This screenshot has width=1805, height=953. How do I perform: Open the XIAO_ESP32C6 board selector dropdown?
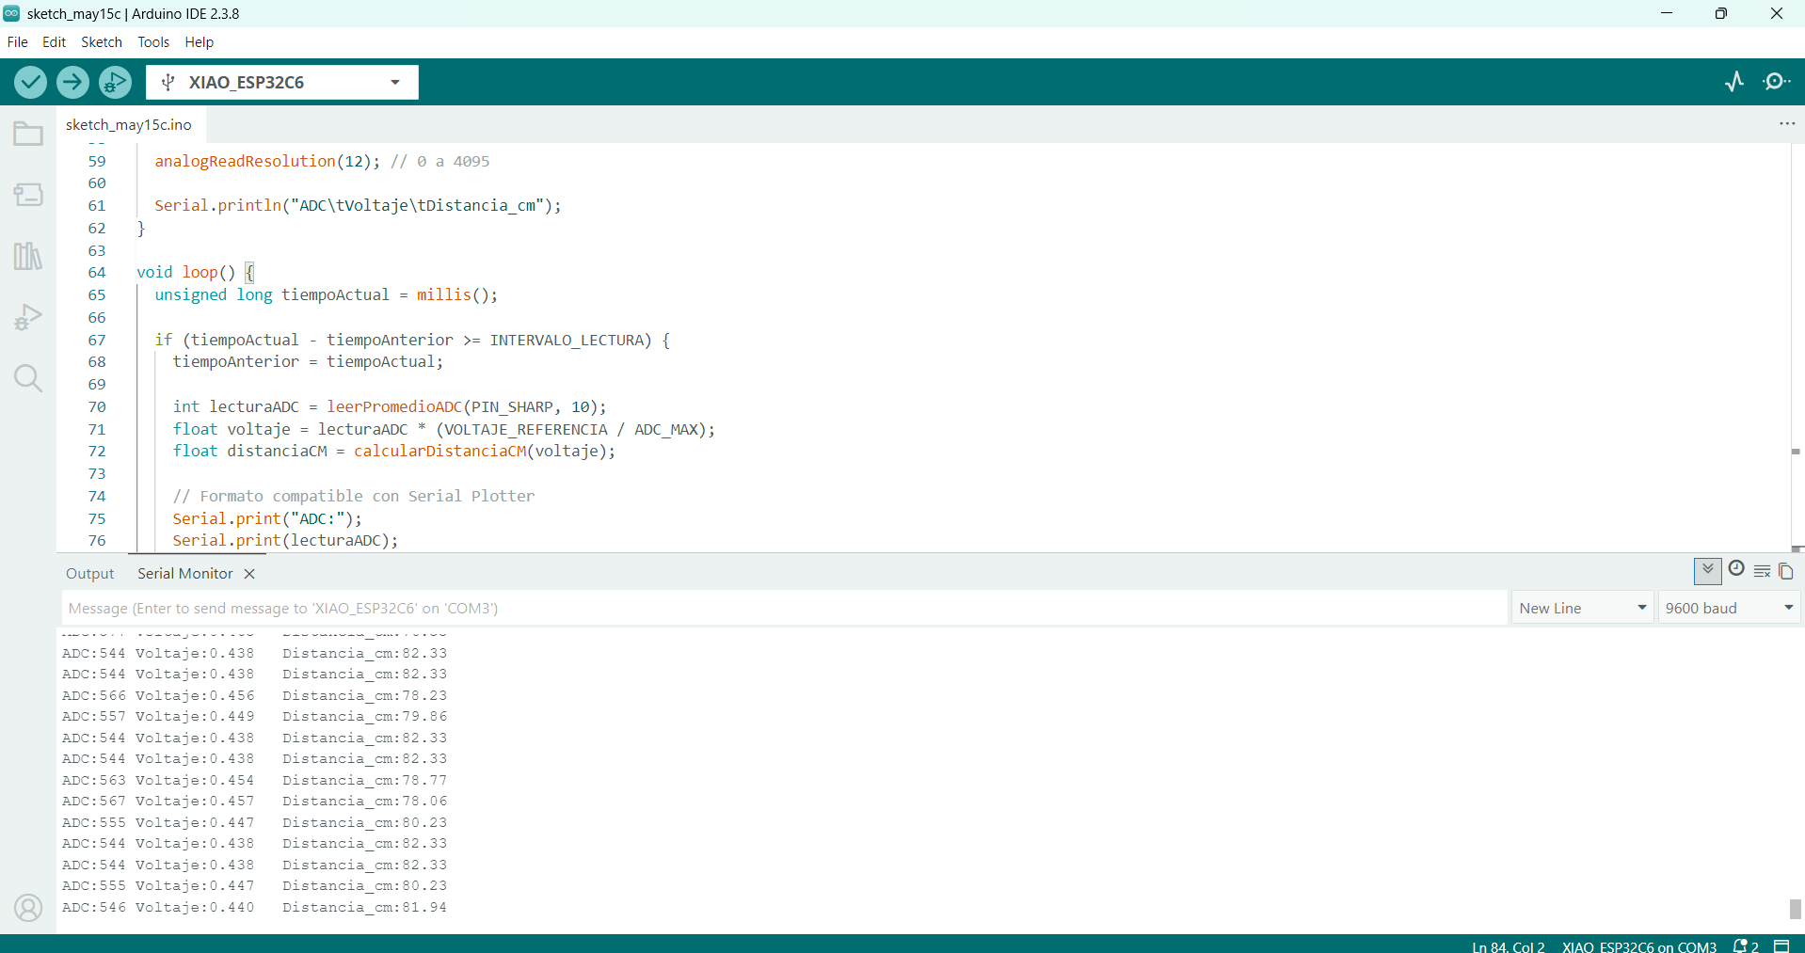282,83
